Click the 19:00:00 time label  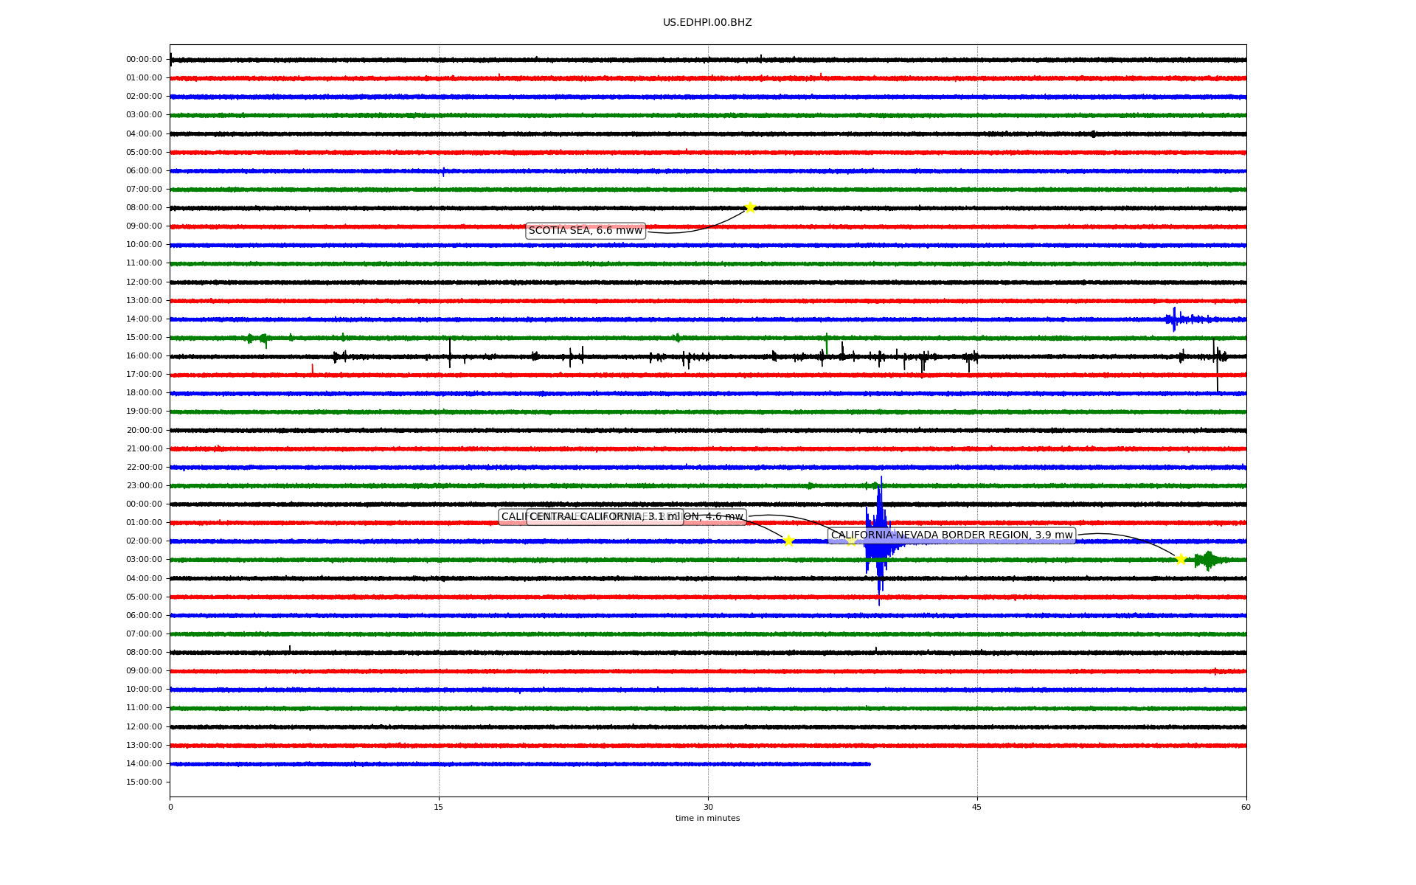(144, 412)
